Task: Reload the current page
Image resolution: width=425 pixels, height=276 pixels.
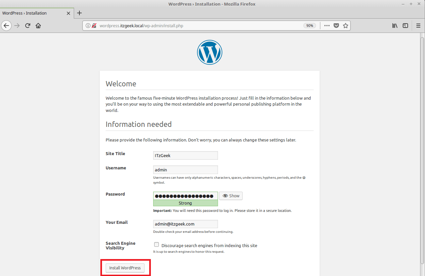Action: (28, 26)
